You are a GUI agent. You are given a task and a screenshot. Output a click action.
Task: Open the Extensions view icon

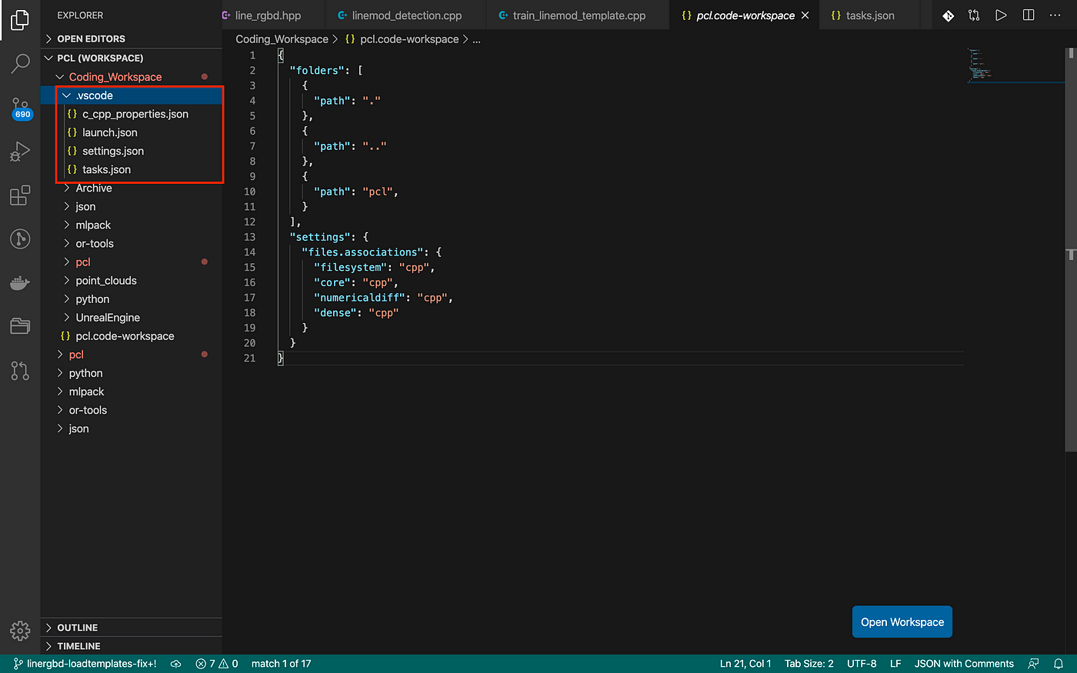[x=20, y=195]
